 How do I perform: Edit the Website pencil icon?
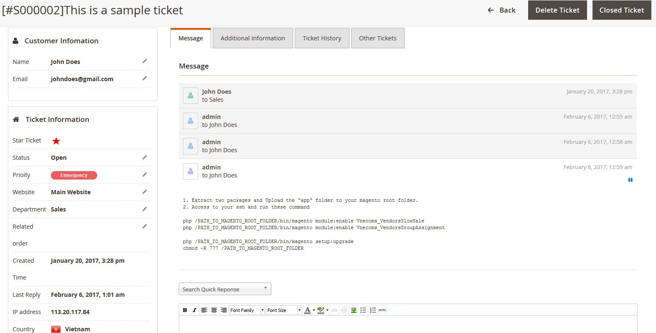(x=145, y=192)
